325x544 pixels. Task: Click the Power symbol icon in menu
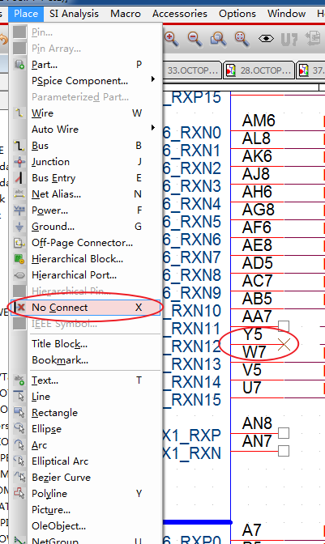[19, 210]
